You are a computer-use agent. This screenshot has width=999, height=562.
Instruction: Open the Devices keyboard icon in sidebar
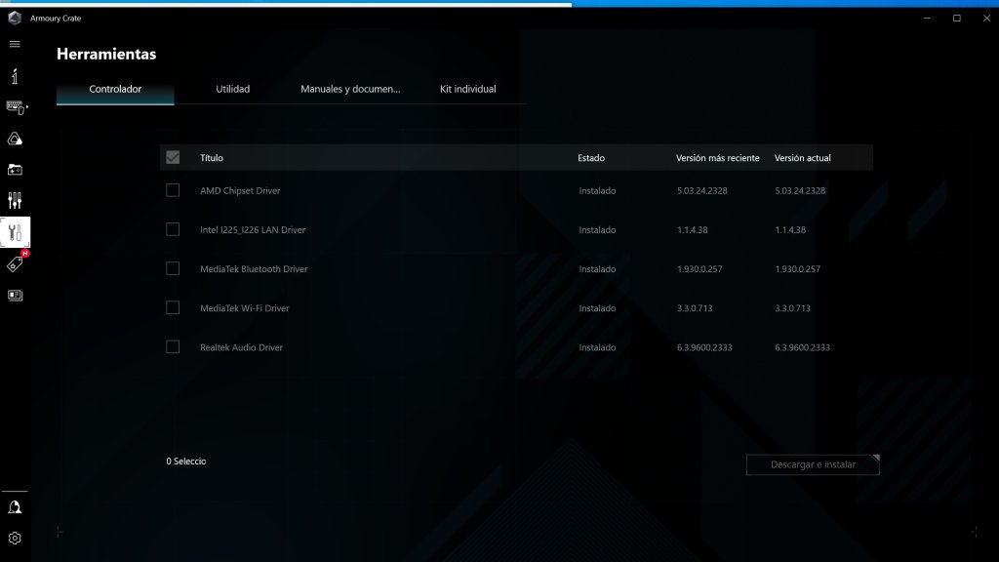[16, 107]
